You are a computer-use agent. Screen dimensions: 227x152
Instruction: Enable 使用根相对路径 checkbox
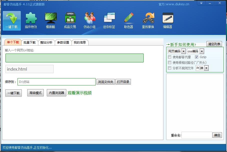point(170,63)
